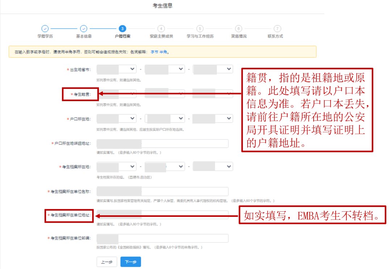Expand the second 户口所在地 city dropdown
391x269 pixels.
pyautogui.click(x=165, y=119)
